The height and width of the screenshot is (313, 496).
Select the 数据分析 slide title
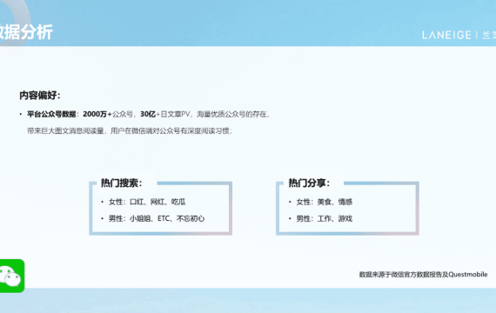pyautogui.click(x=26, y=32)
